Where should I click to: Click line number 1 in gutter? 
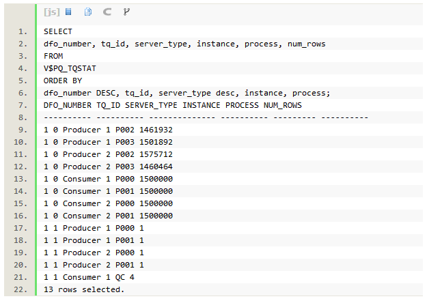click(x=23, y=32)
